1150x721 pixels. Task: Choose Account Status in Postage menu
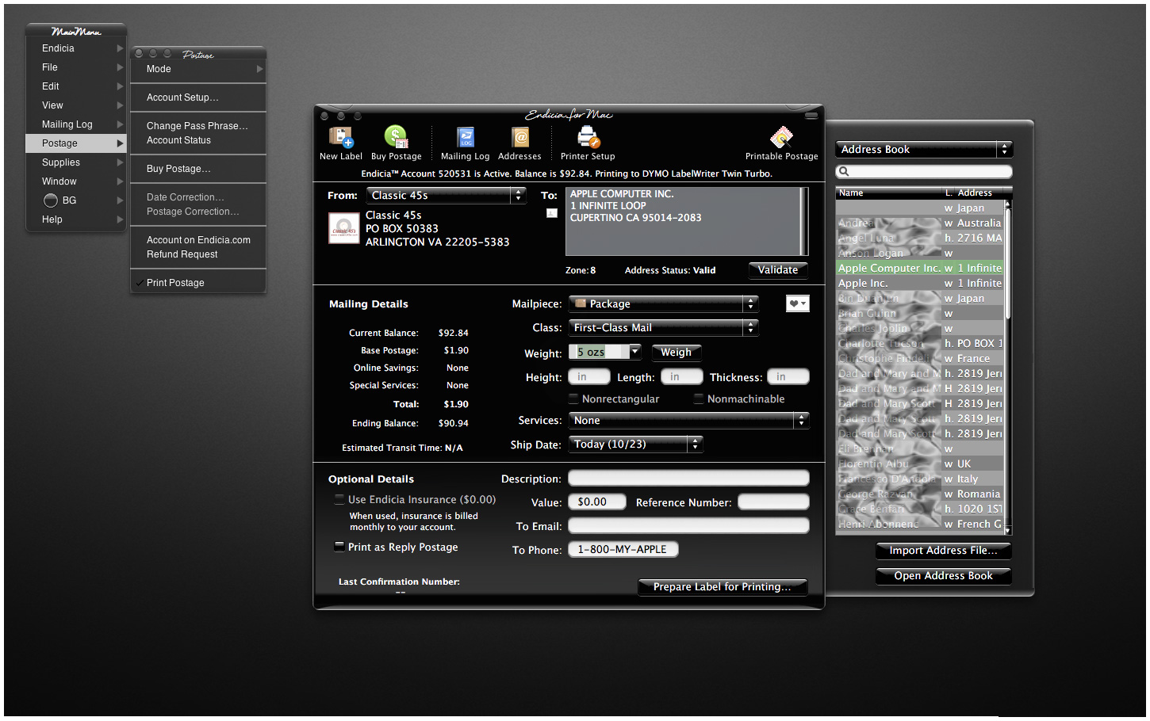tap(198, 140)
